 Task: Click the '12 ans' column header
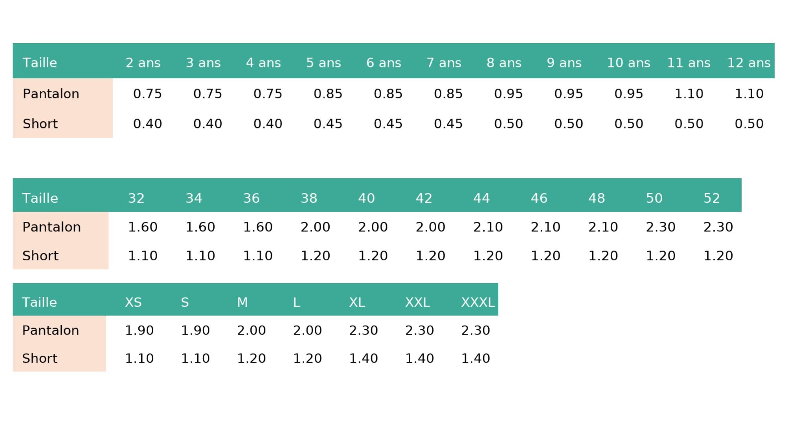click(x=749, y=63)
